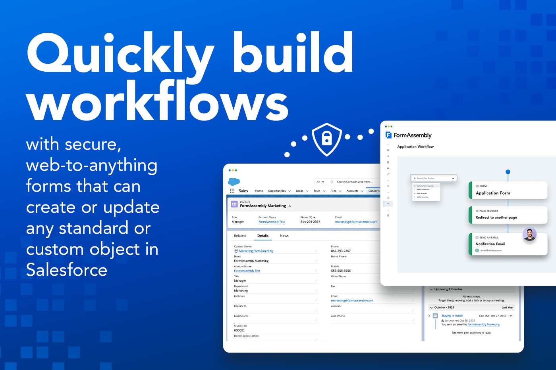
Task: Edit the Birthdate field pencil icon
Action: 316,300
